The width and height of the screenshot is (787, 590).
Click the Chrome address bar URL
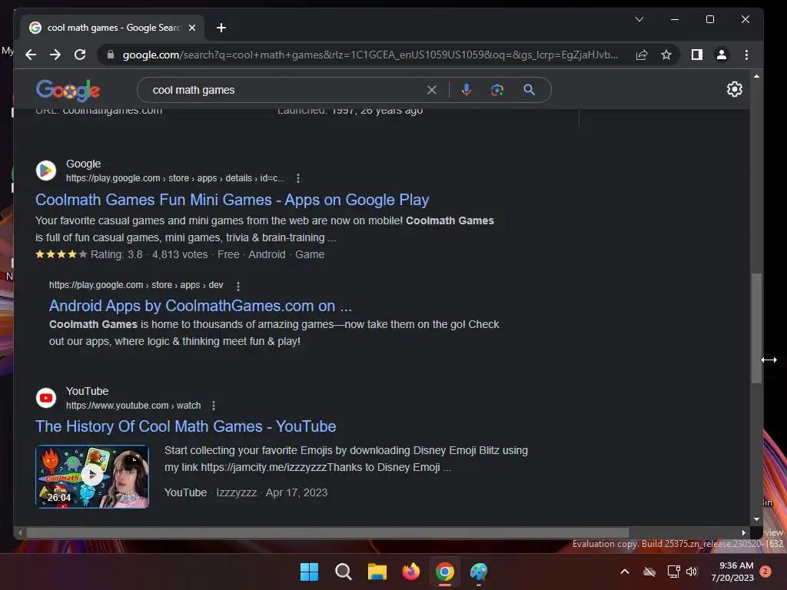(370, 55)
